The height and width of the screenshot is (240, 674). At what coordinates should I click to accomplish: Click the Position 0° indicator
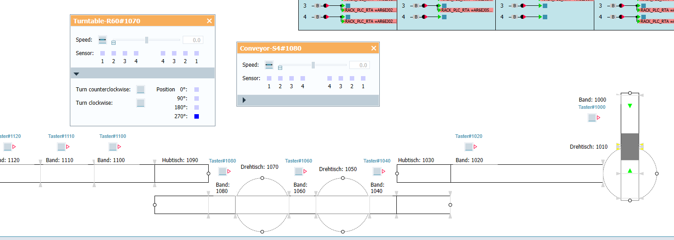[x=197, y=90]
